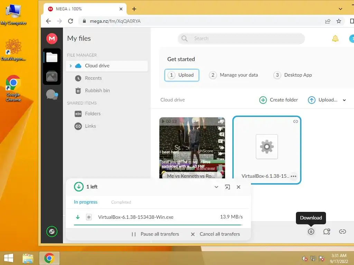This screenshot has width=354, height=265.
Task: Click the Search input field
Action: [x=241, y=39]
